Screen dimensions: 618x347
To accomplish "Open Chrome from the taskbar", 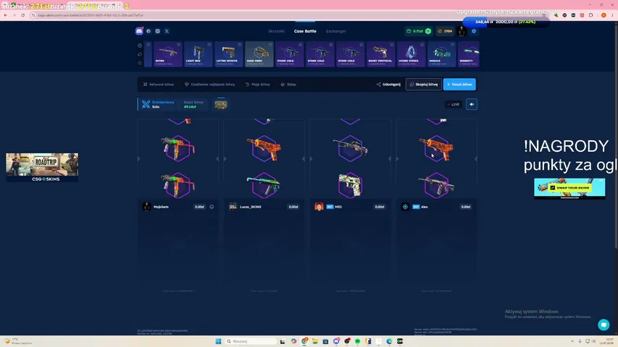I will tap(305, 341).
